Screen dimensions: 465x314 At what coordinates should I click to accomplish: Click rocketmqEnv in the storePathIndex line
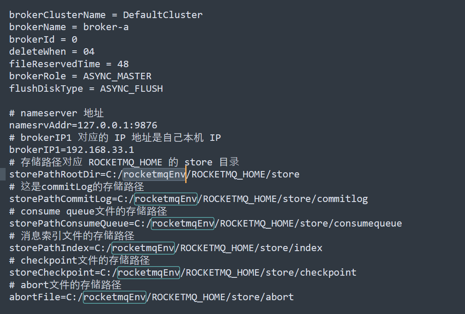[143, 248]
